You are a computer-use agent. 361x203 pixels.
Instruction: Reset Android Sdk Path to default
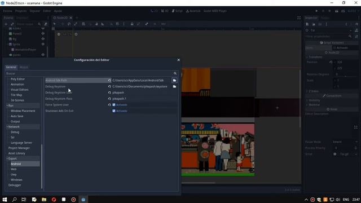tap(109, 80)
